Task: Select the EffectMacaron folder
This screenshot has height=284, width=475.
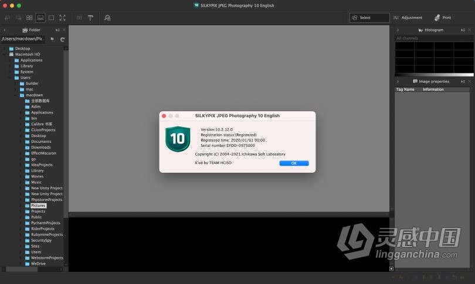Action: point(43,153)
